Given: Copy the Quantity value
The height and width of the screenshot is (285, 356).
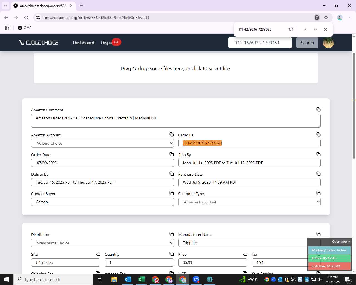Looking at the screenshot, I should [x=172, y=254].
